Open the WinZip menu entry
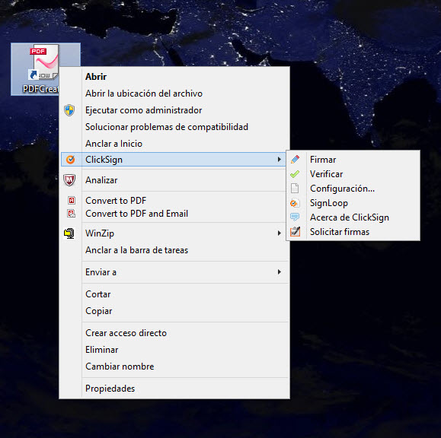The height and width of the screenshot is (438, 441). click(x=174, y=233)
